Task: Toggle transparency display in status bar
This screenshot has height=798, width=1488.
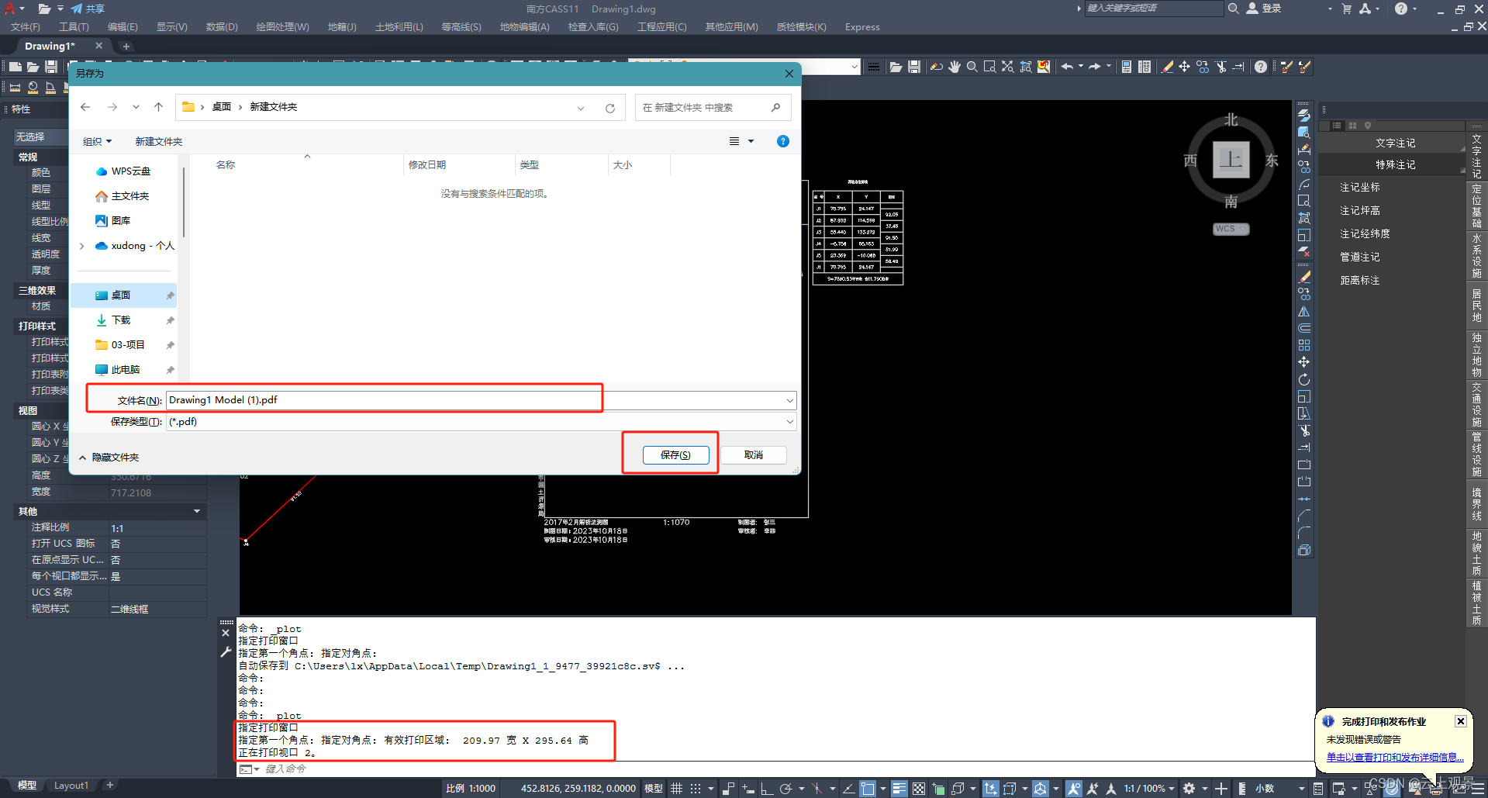Action: coord(919,789)
